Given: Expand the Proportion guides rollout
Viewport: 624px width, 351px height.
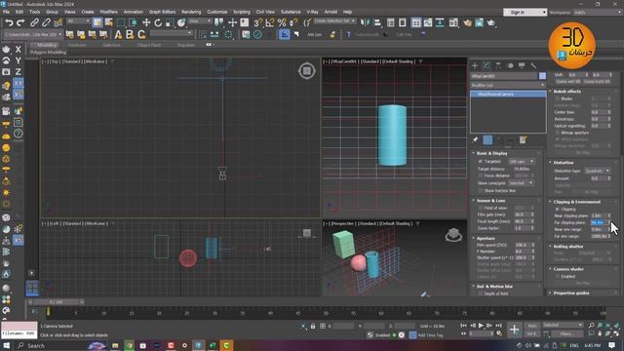Looking at the screenshot, I should click(571, 292).
